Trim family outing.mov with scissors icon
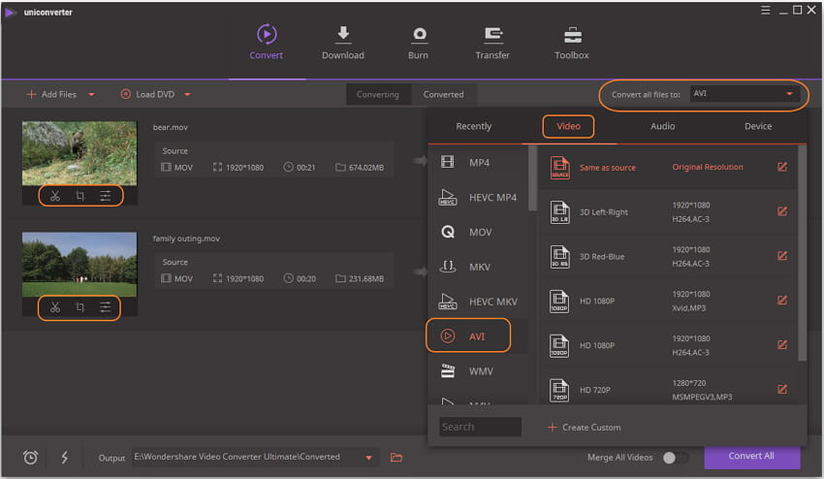Viewport: 824px width, 479px height. (x=55, y=307)
